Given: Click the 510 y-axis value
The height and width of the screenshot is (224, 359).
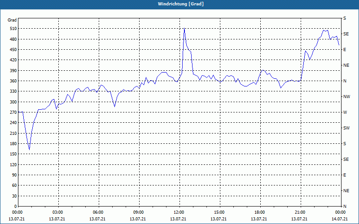Looking at the screenshot, I should [13, 29].
